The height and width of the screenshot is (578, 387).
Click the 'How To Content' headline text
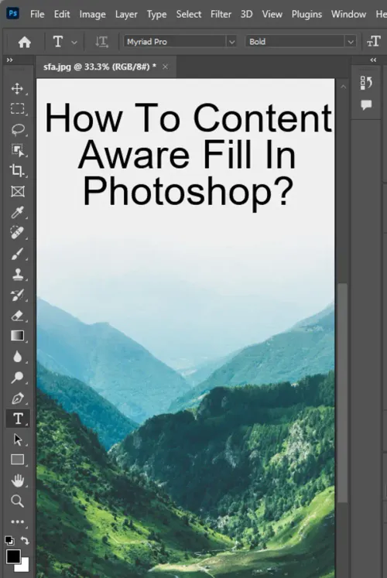[188, 118]
